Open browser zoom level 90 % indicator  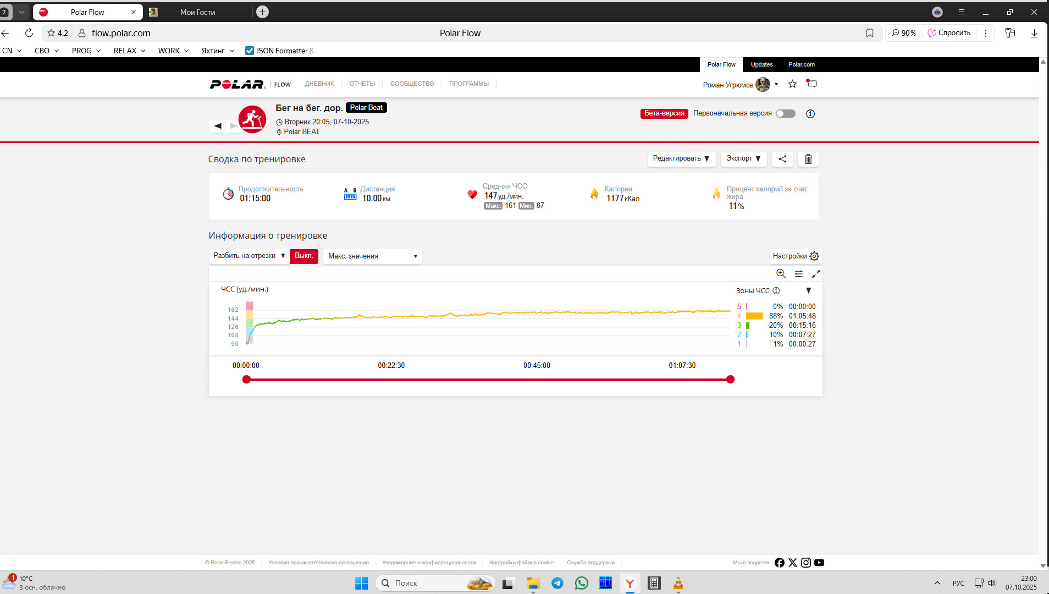(904, 33)
